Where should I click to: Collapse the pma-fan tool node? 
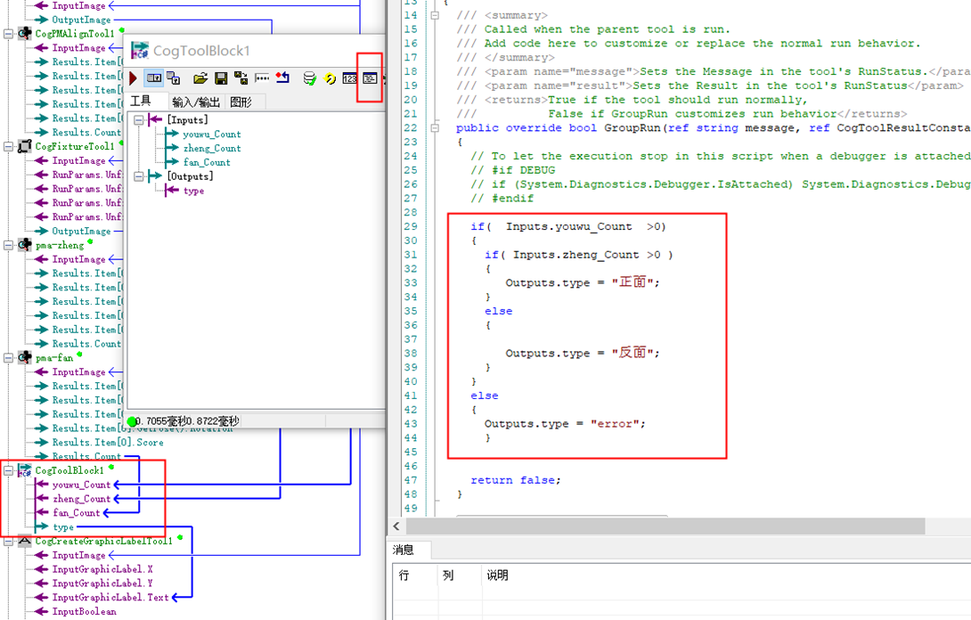click(x=8, y=357)
